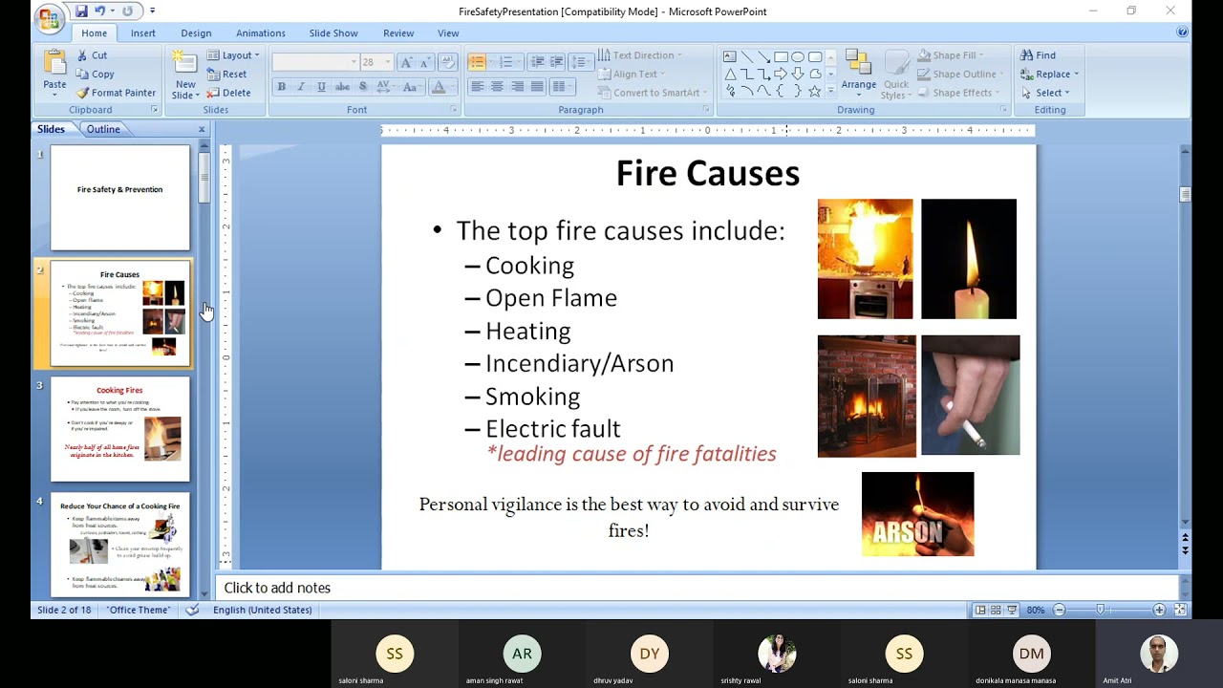Open the font size dropdown

pos(388,60)
